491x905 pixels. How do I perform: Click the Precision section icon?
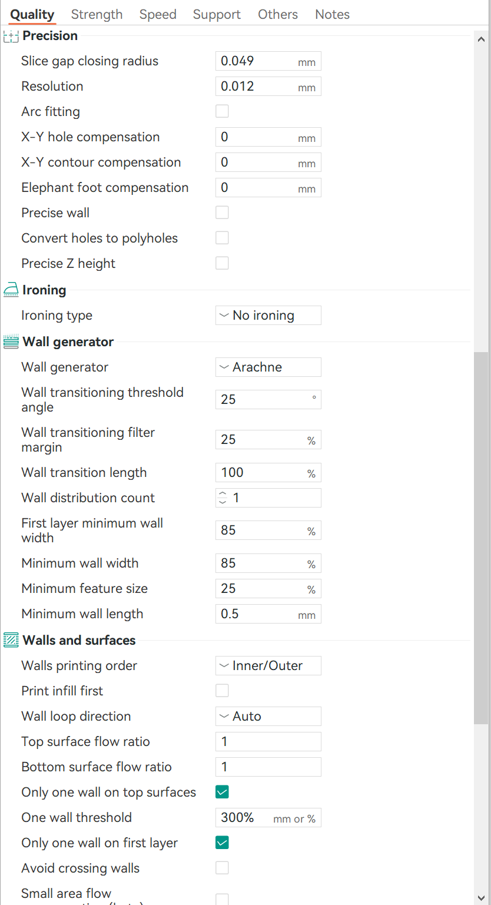pyautogui.click(x=11, y=37)
